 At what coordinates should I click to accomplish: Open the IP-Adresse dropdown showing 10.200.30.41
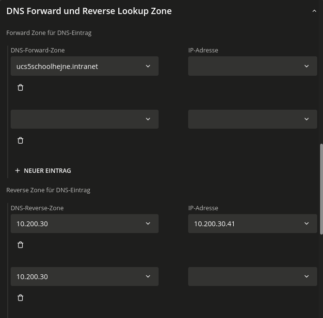[306, 224]
